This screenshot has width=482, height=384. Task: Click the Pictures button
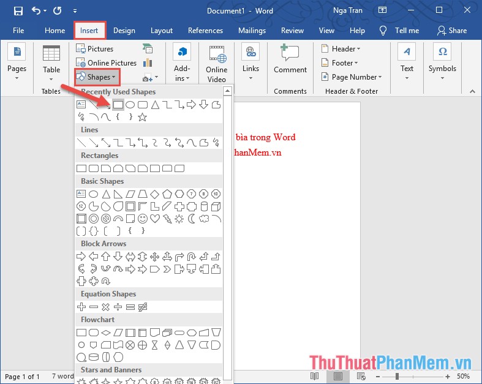(x=95, y=48)
